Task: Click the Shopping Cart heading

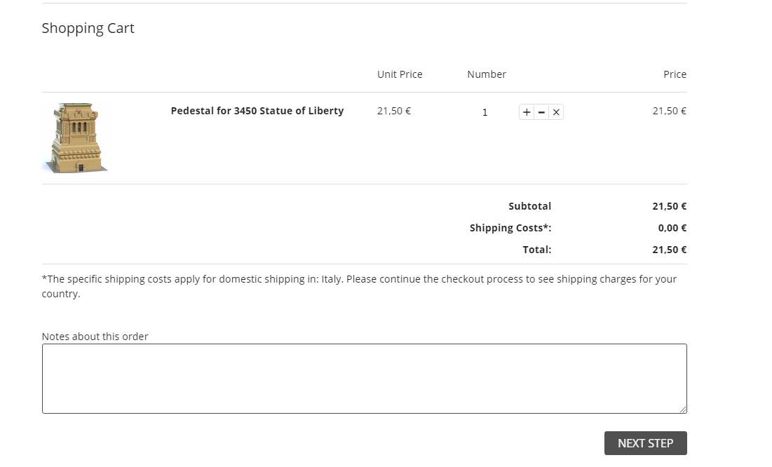Action: 88,28
